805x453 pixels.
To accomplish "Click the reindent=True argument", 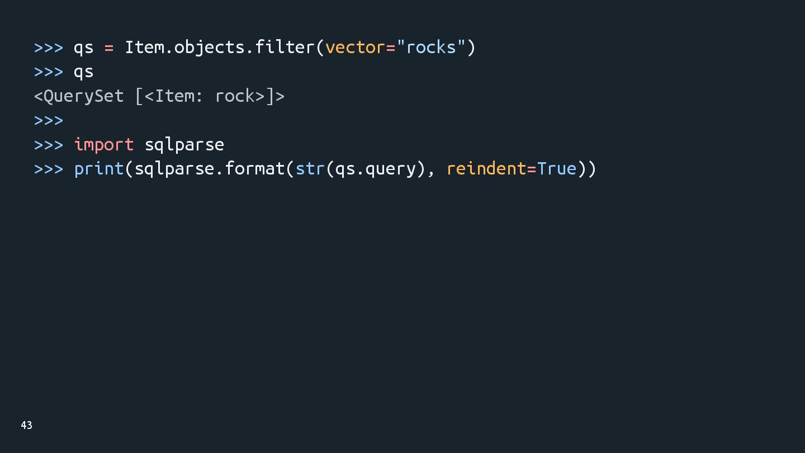I will point(512,168).
